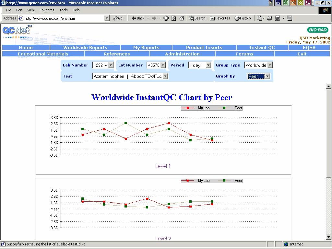Open the Mail button dropdown arrow
The width and height of the screenshot is (332, 249).
coord(264,18)
